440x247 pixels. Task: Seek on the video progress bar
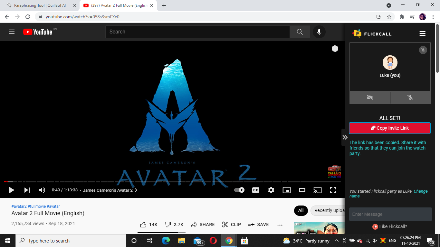[x=172, y=182]
